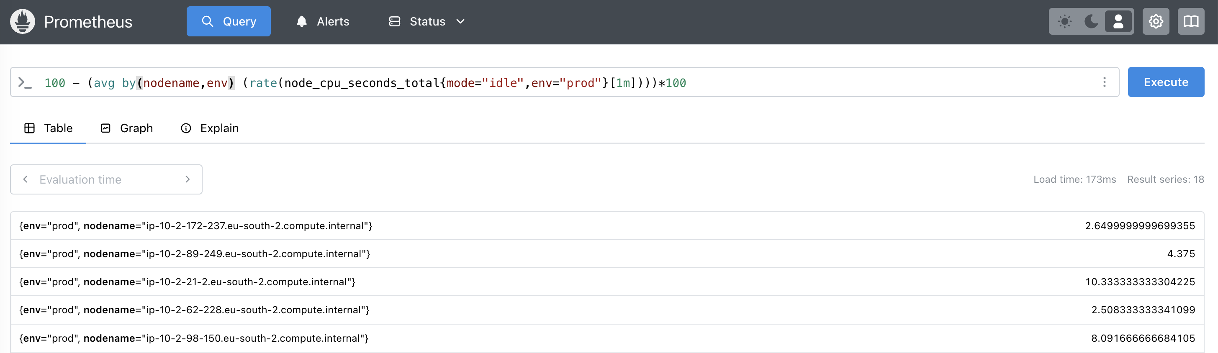Open the settings gear icon
This screenshot has height=353, width=1218.
(x=1155, y=22)
